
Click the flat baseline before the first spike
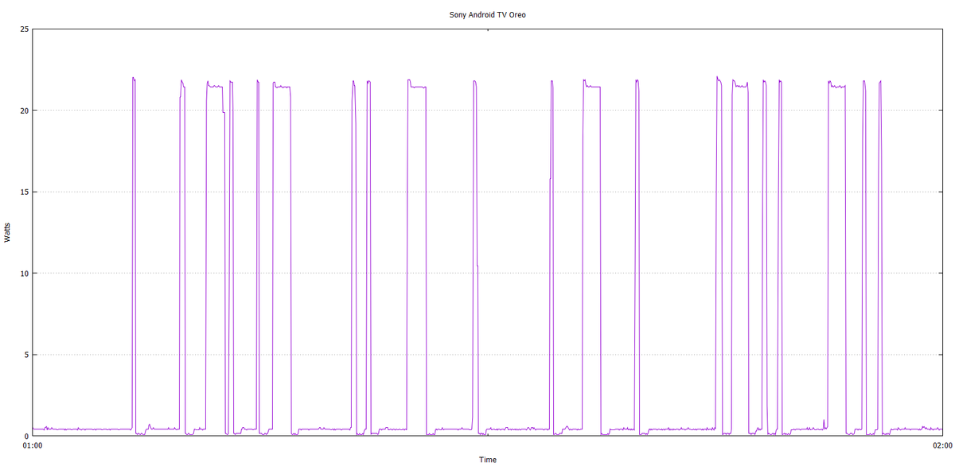pyautogui.click(x=80, y=429)
